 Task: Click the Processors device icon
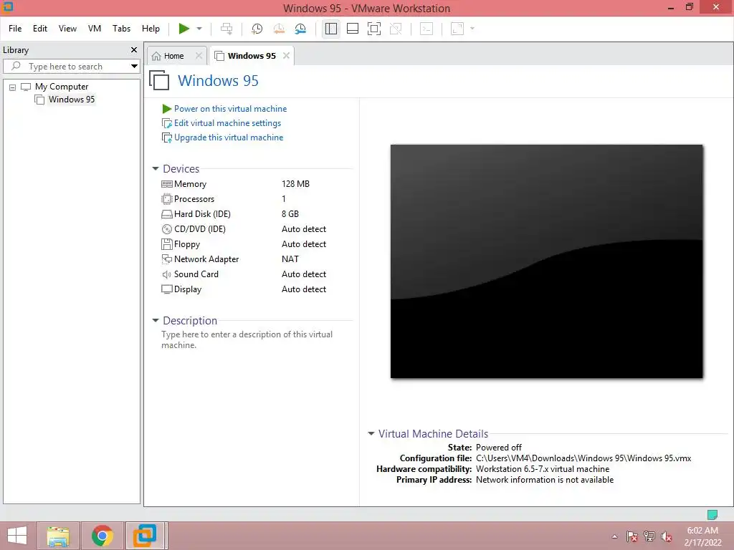[166, 199]
